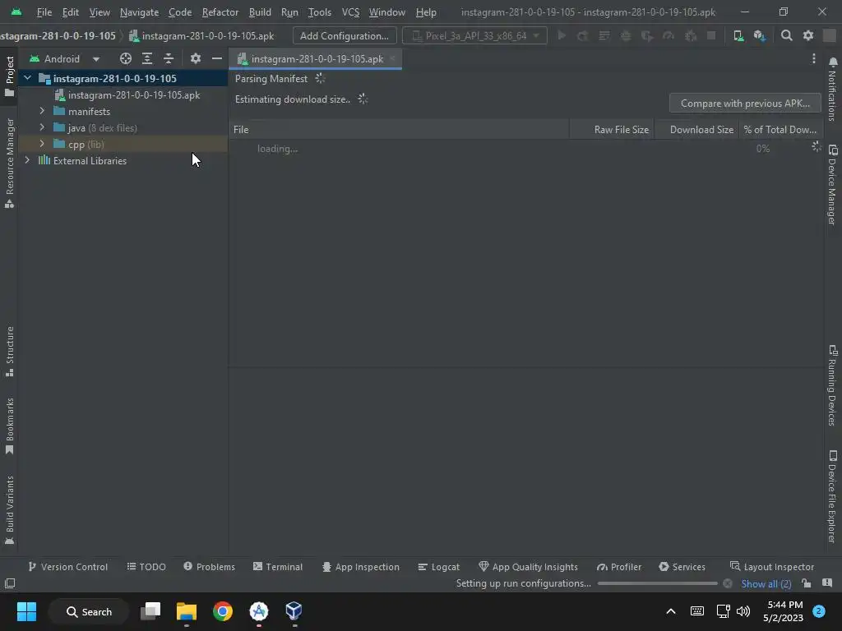The width and height of the screenshot is (842, 631).
Task: Open the Terminal tool window
Action: pos(278,567)
